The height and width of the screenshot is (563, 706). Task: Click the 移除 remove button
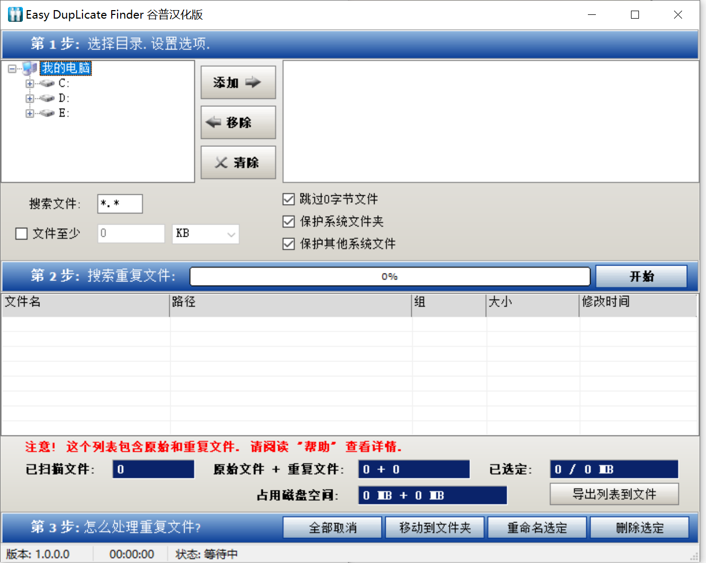coord(238,122)
